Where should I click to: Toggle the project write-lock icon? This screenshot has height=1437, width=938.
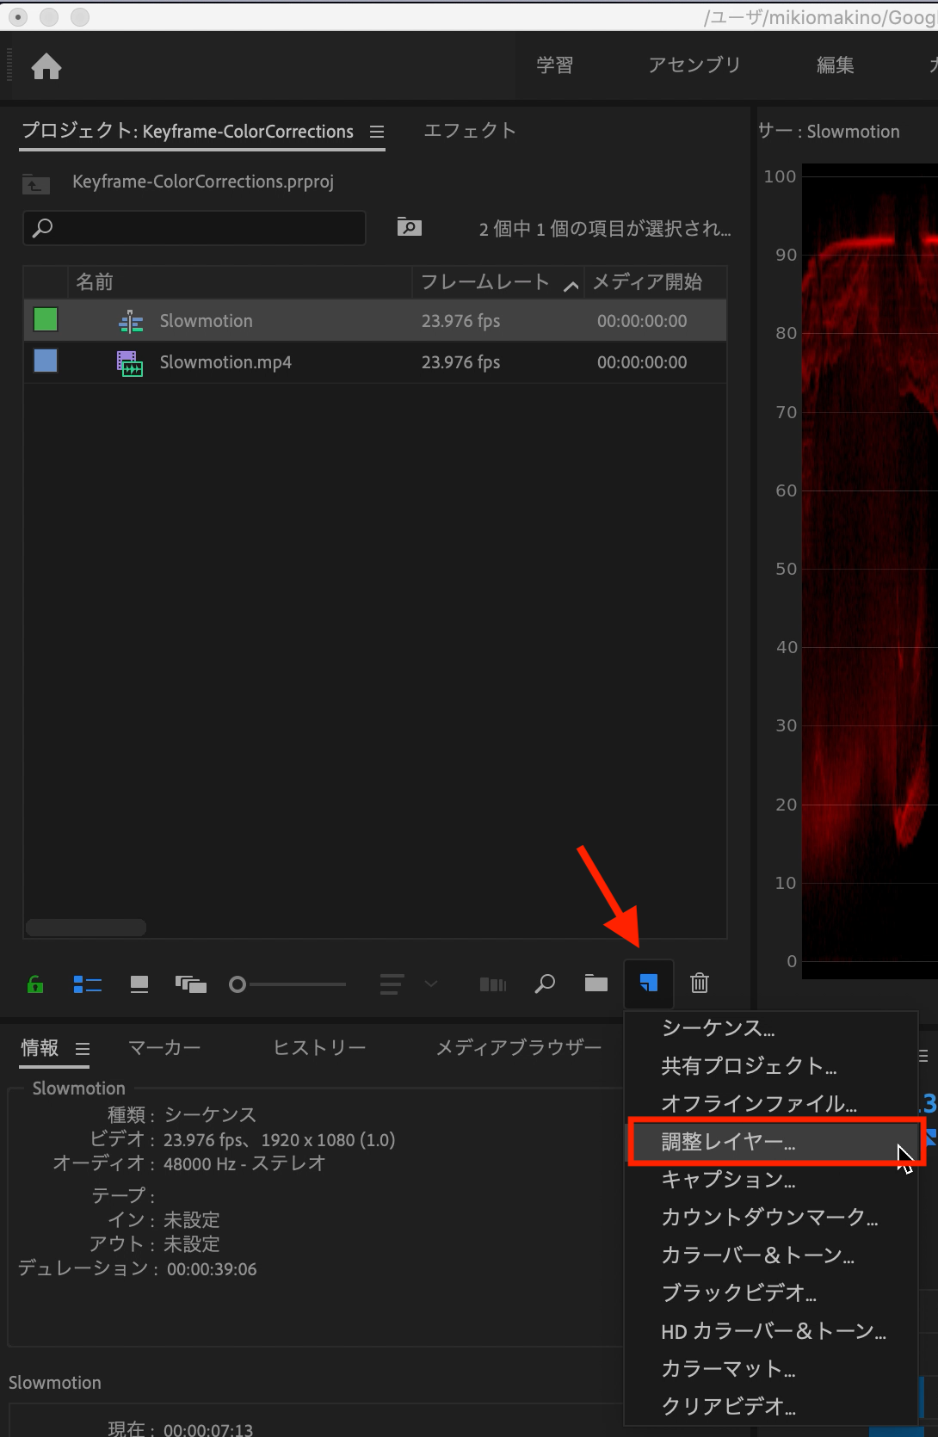click(35, 984)
